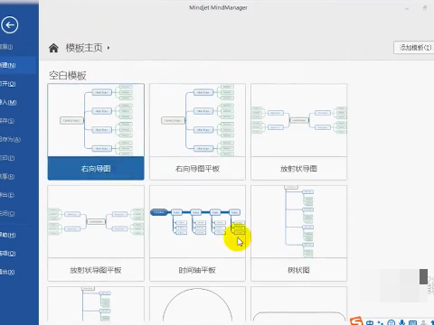
Task: Select the 右向导图 blank template
Action: pyautogui.click(x=96, y=132)
